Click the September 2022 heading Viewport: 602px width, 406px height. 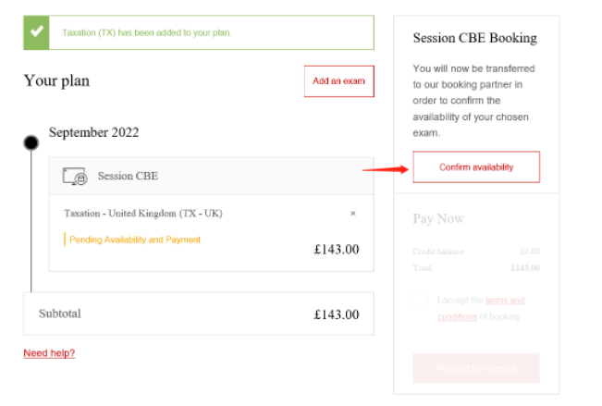click(93, 132)
